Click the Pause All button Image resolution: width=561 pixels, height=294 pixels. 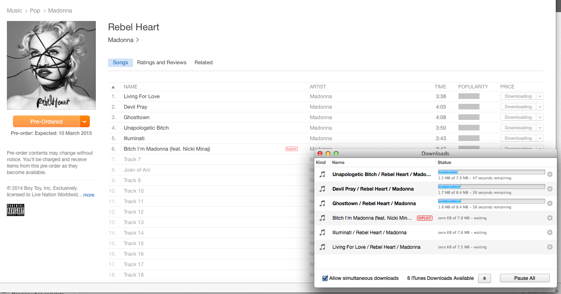click(x=524, y=278)
